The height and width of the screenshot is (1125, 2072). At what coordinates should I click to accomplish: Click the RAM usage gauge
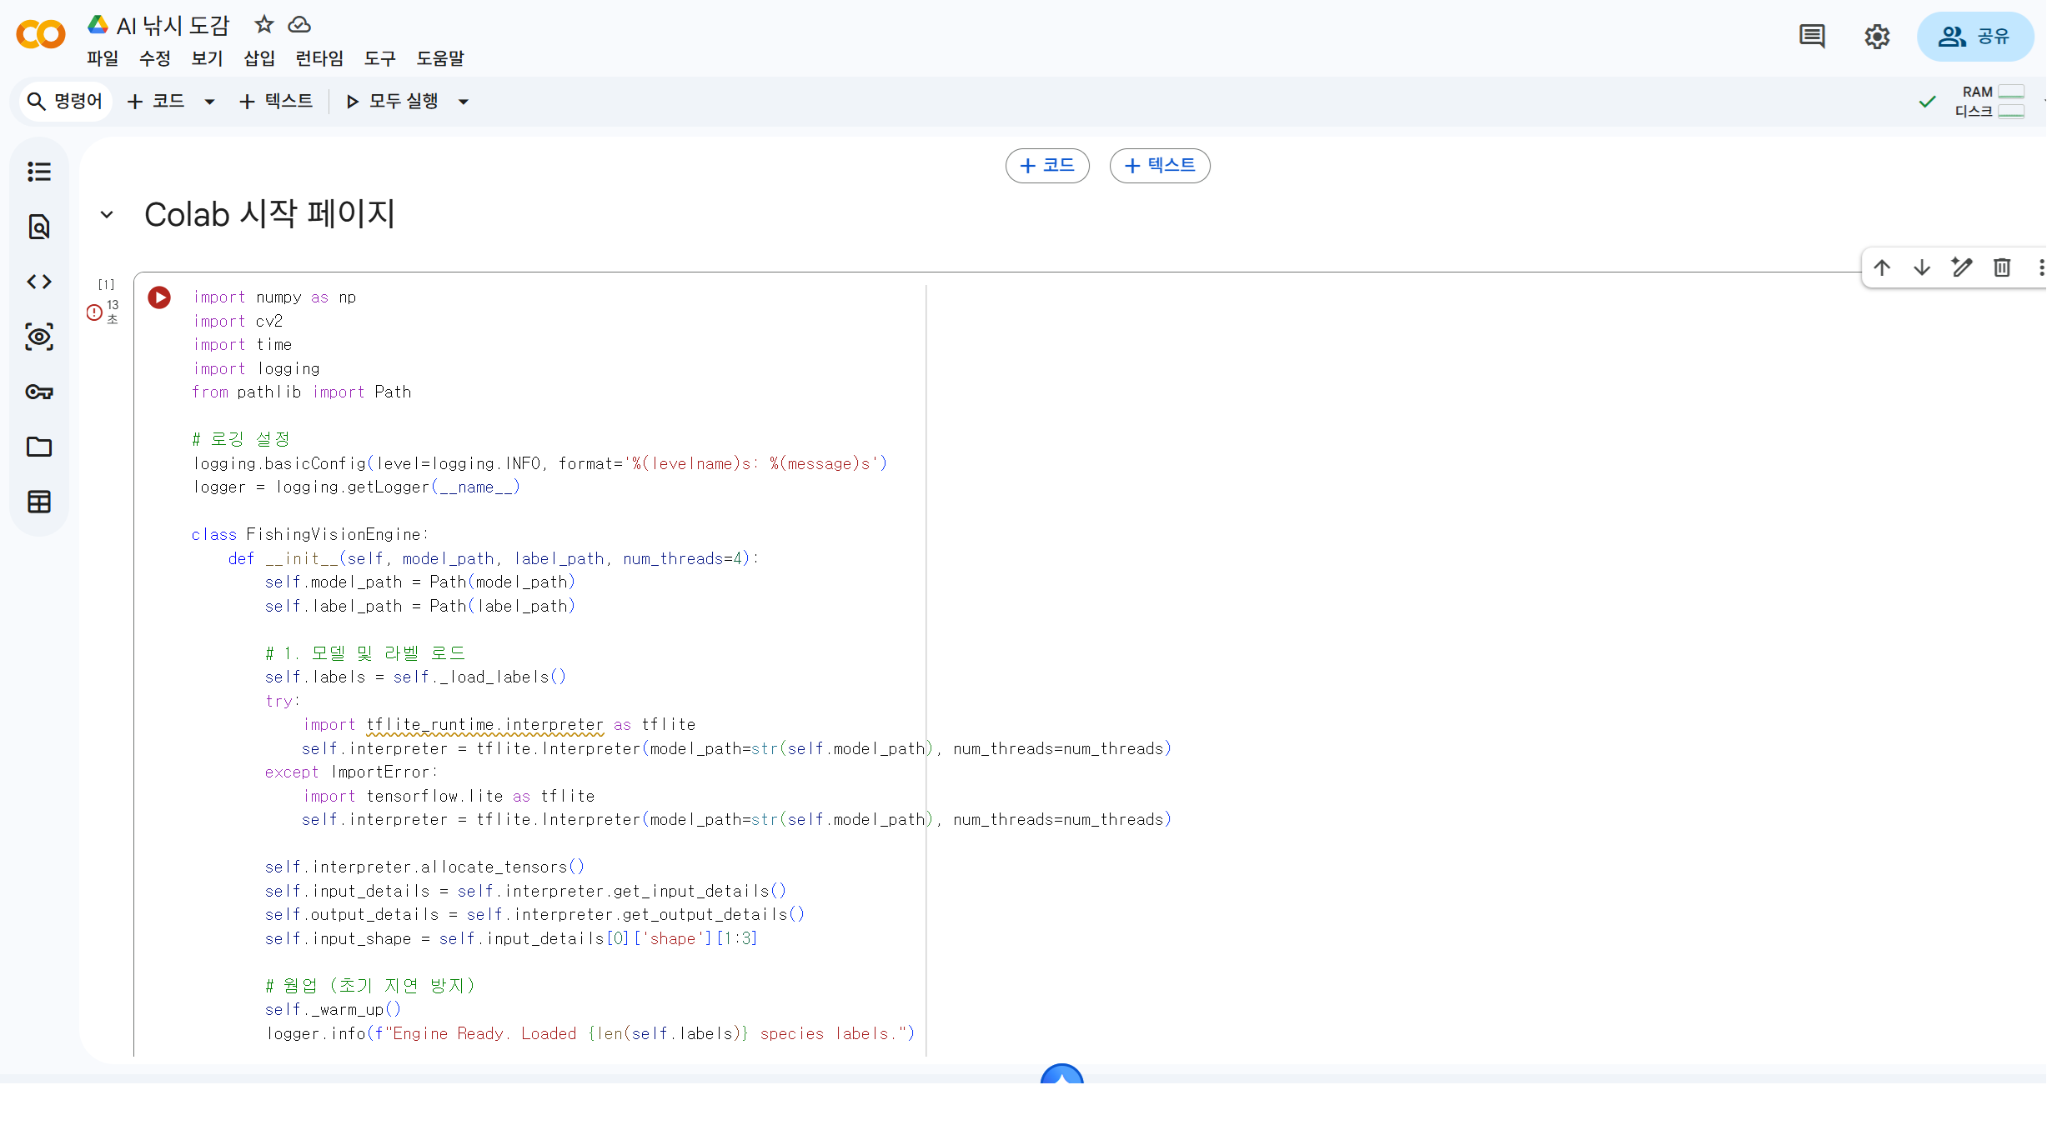coord(2010,92)
